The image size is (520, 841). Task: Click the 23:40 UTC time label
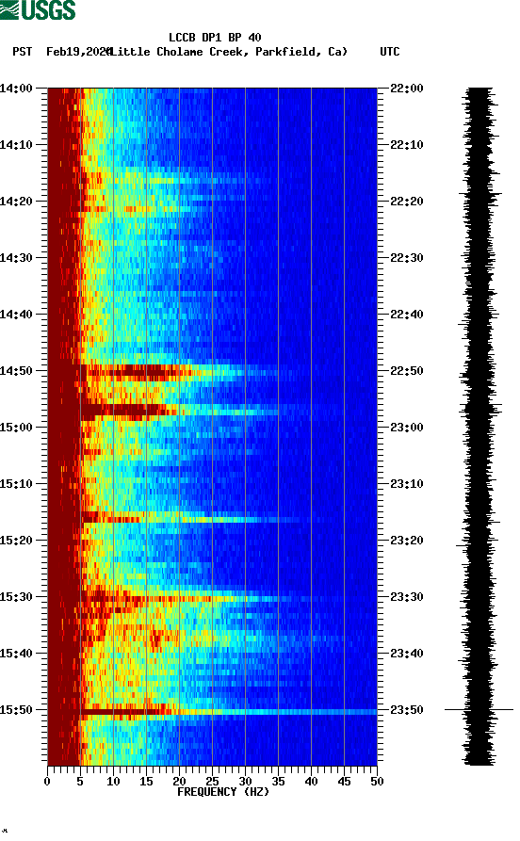click(407, 654)
